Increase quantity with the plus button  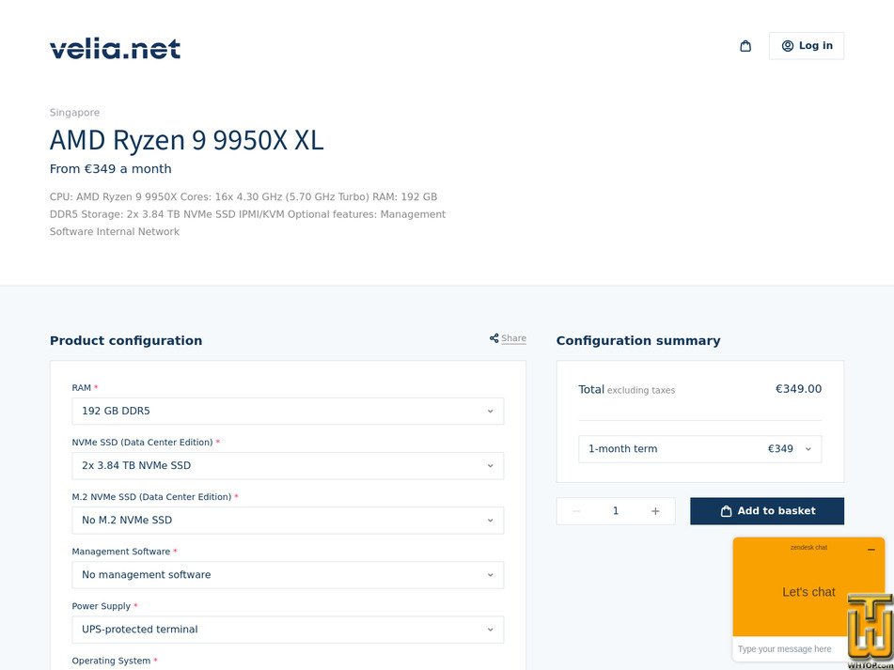pos(655,511)
